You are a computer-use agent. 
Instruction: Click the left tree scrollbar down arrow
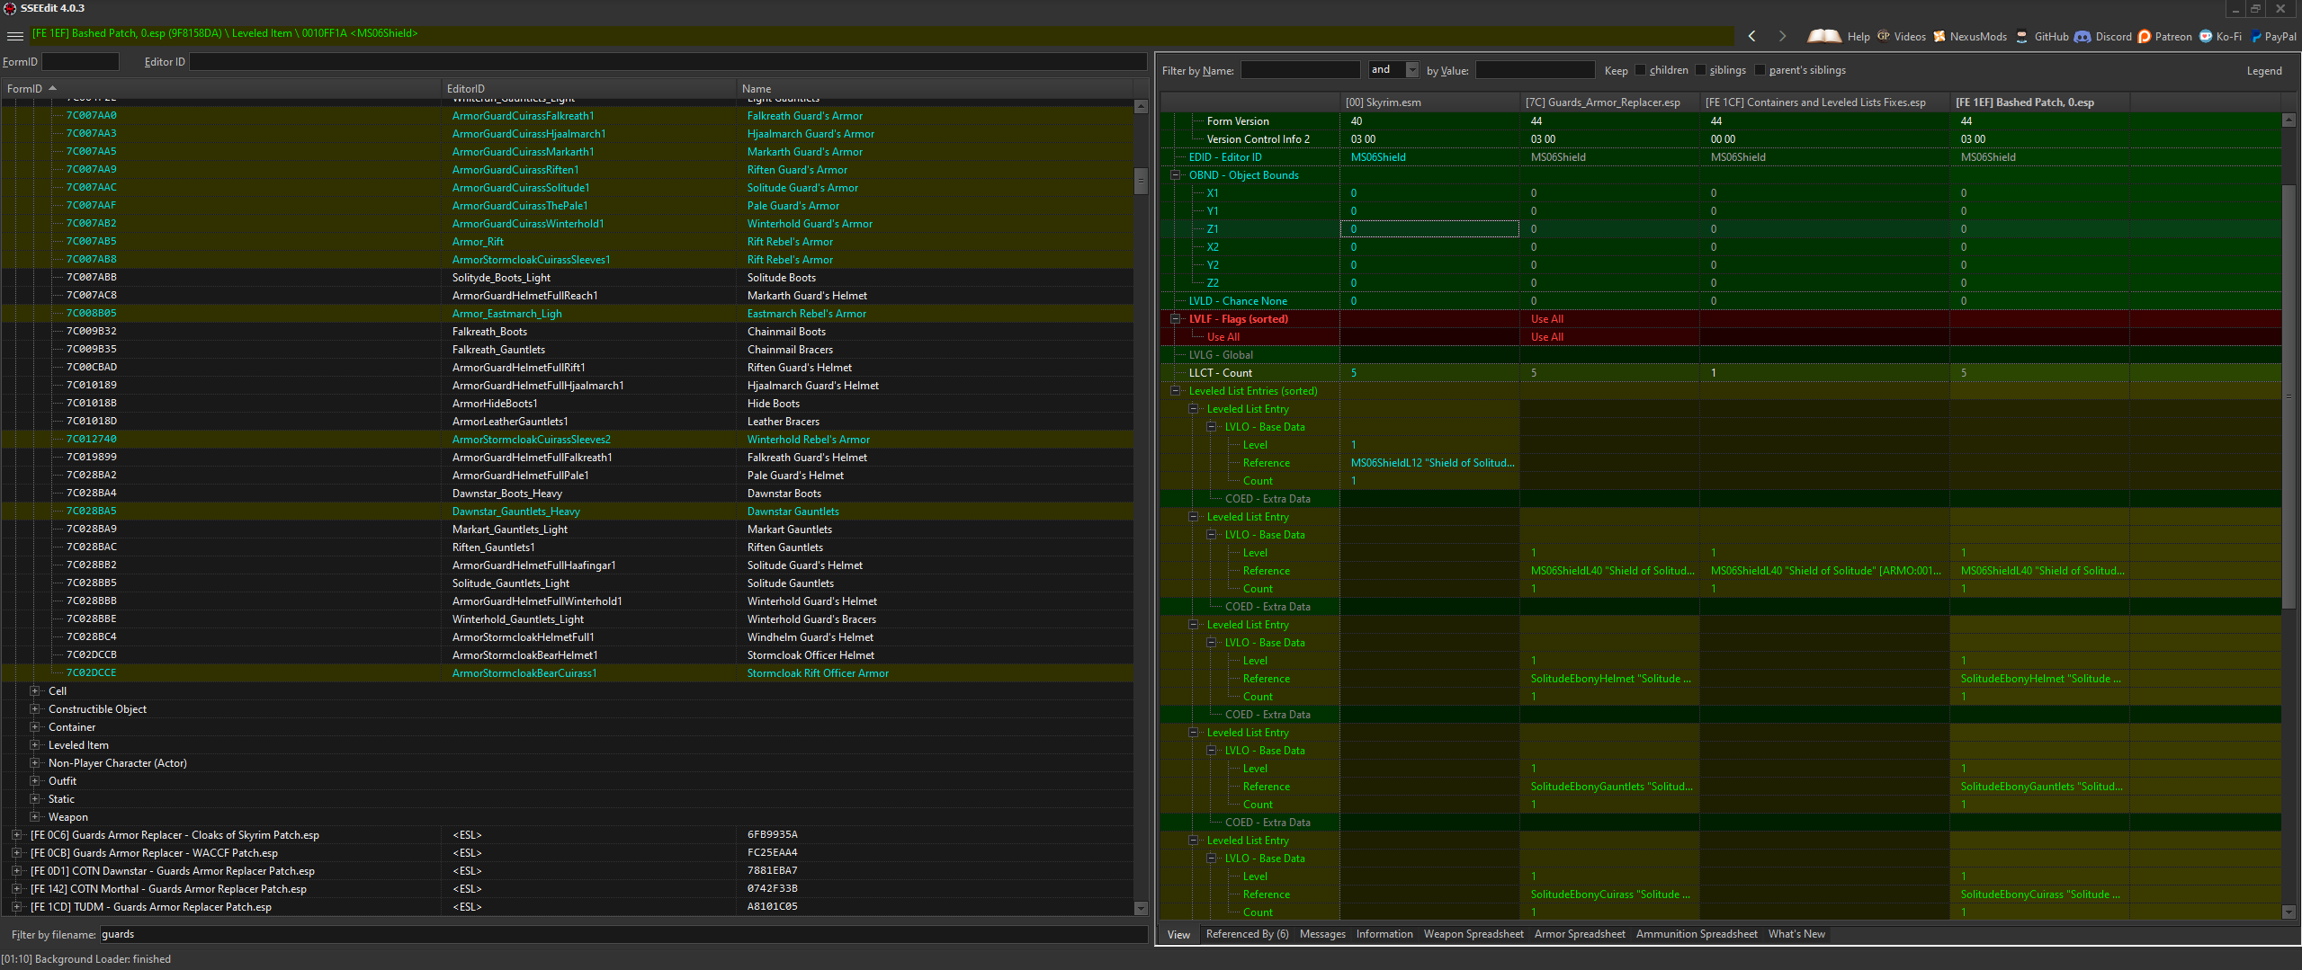click(1141, 908)
